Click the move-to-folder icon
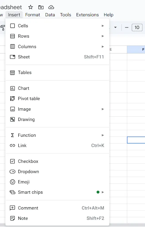 click(41, 7)
